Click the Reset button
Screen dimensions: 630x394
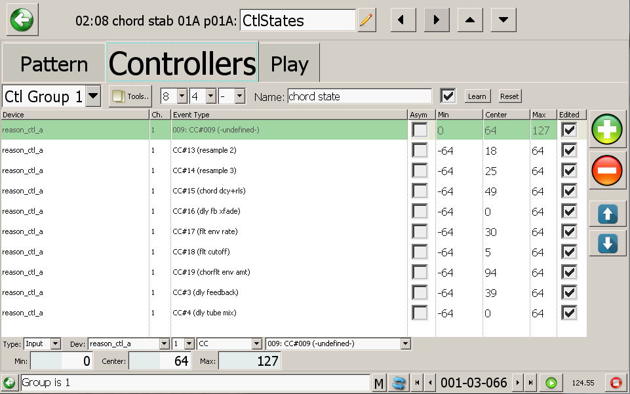(509, 96)
